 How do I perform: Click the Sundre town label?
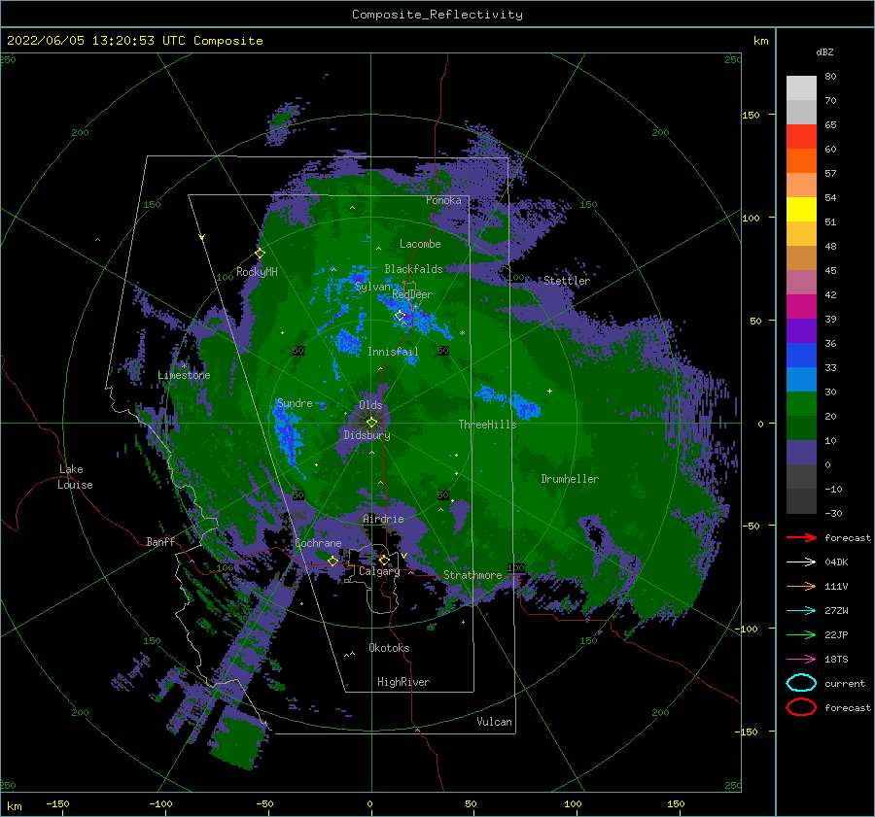click(295, 403)
